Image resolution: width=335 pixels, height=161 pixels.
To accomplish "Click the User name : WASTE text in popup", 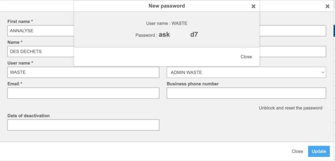I will tap(167, 23).
